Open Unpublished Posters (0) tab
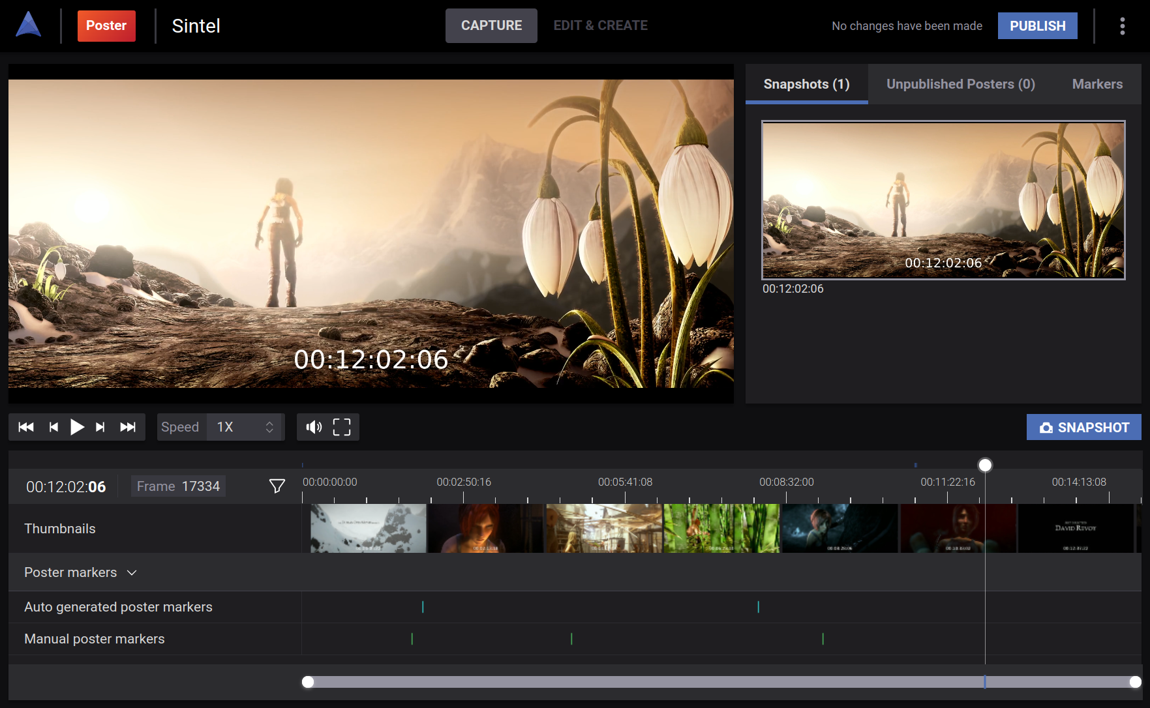 tap(961, 84)
